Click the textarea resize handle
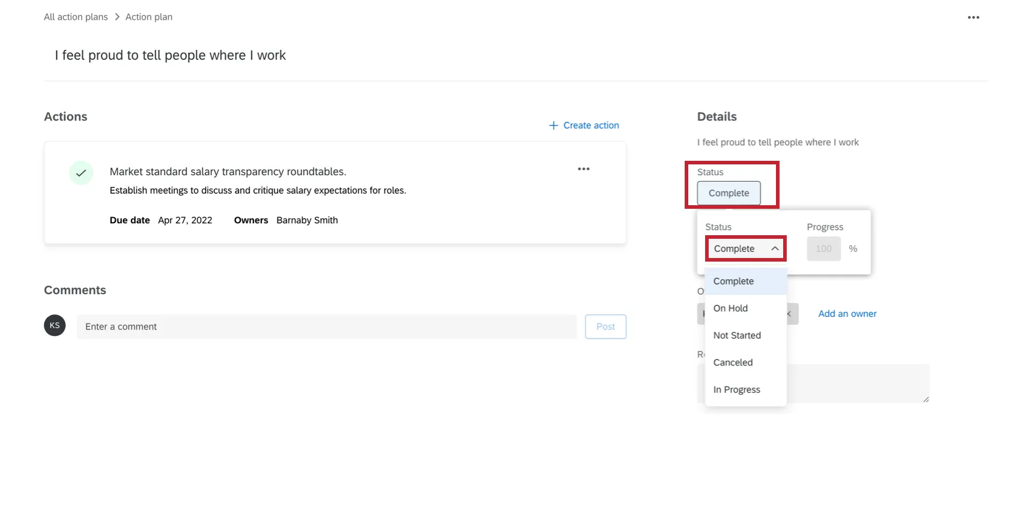 click(926, 399)
